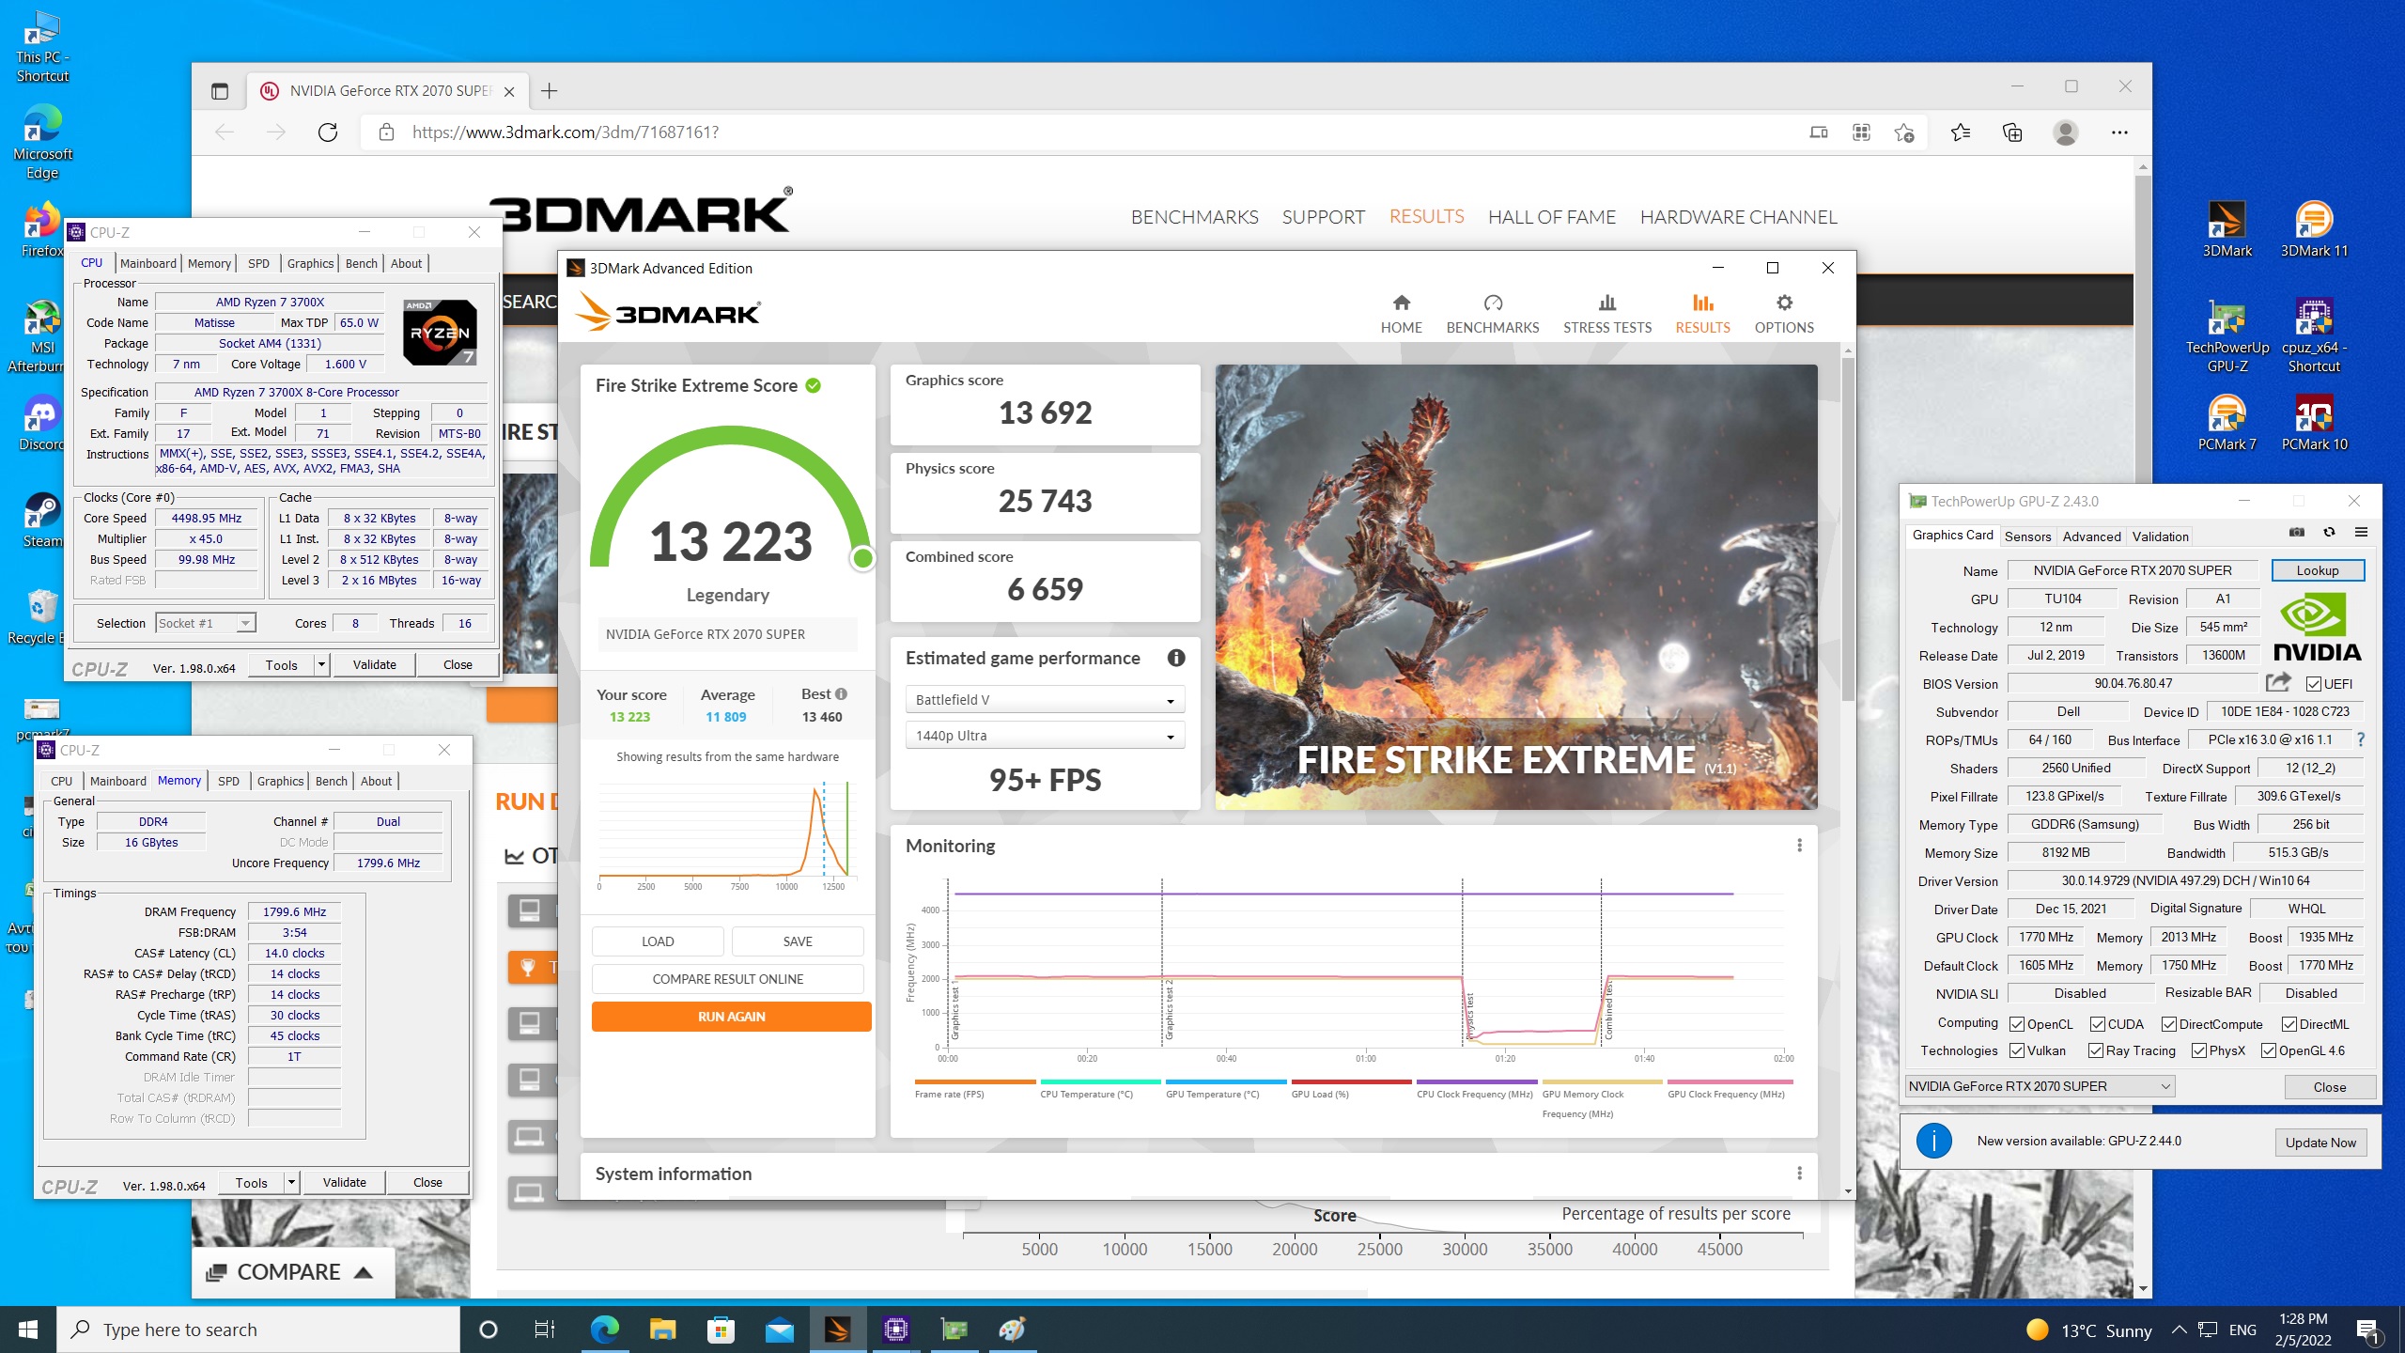2405x1353 pixels.
Task: Toggle Ray Tracing checkbox in GPU-Z
Action: (2096, 1050)
